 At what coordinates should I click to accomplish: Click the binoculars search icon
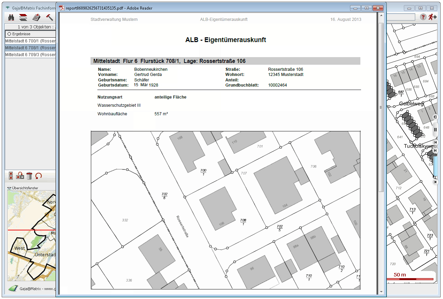[x=11, y=17]
